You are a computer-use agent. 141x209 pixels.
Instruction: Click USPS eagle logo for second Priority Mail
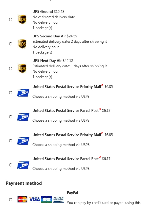(23, 141)
